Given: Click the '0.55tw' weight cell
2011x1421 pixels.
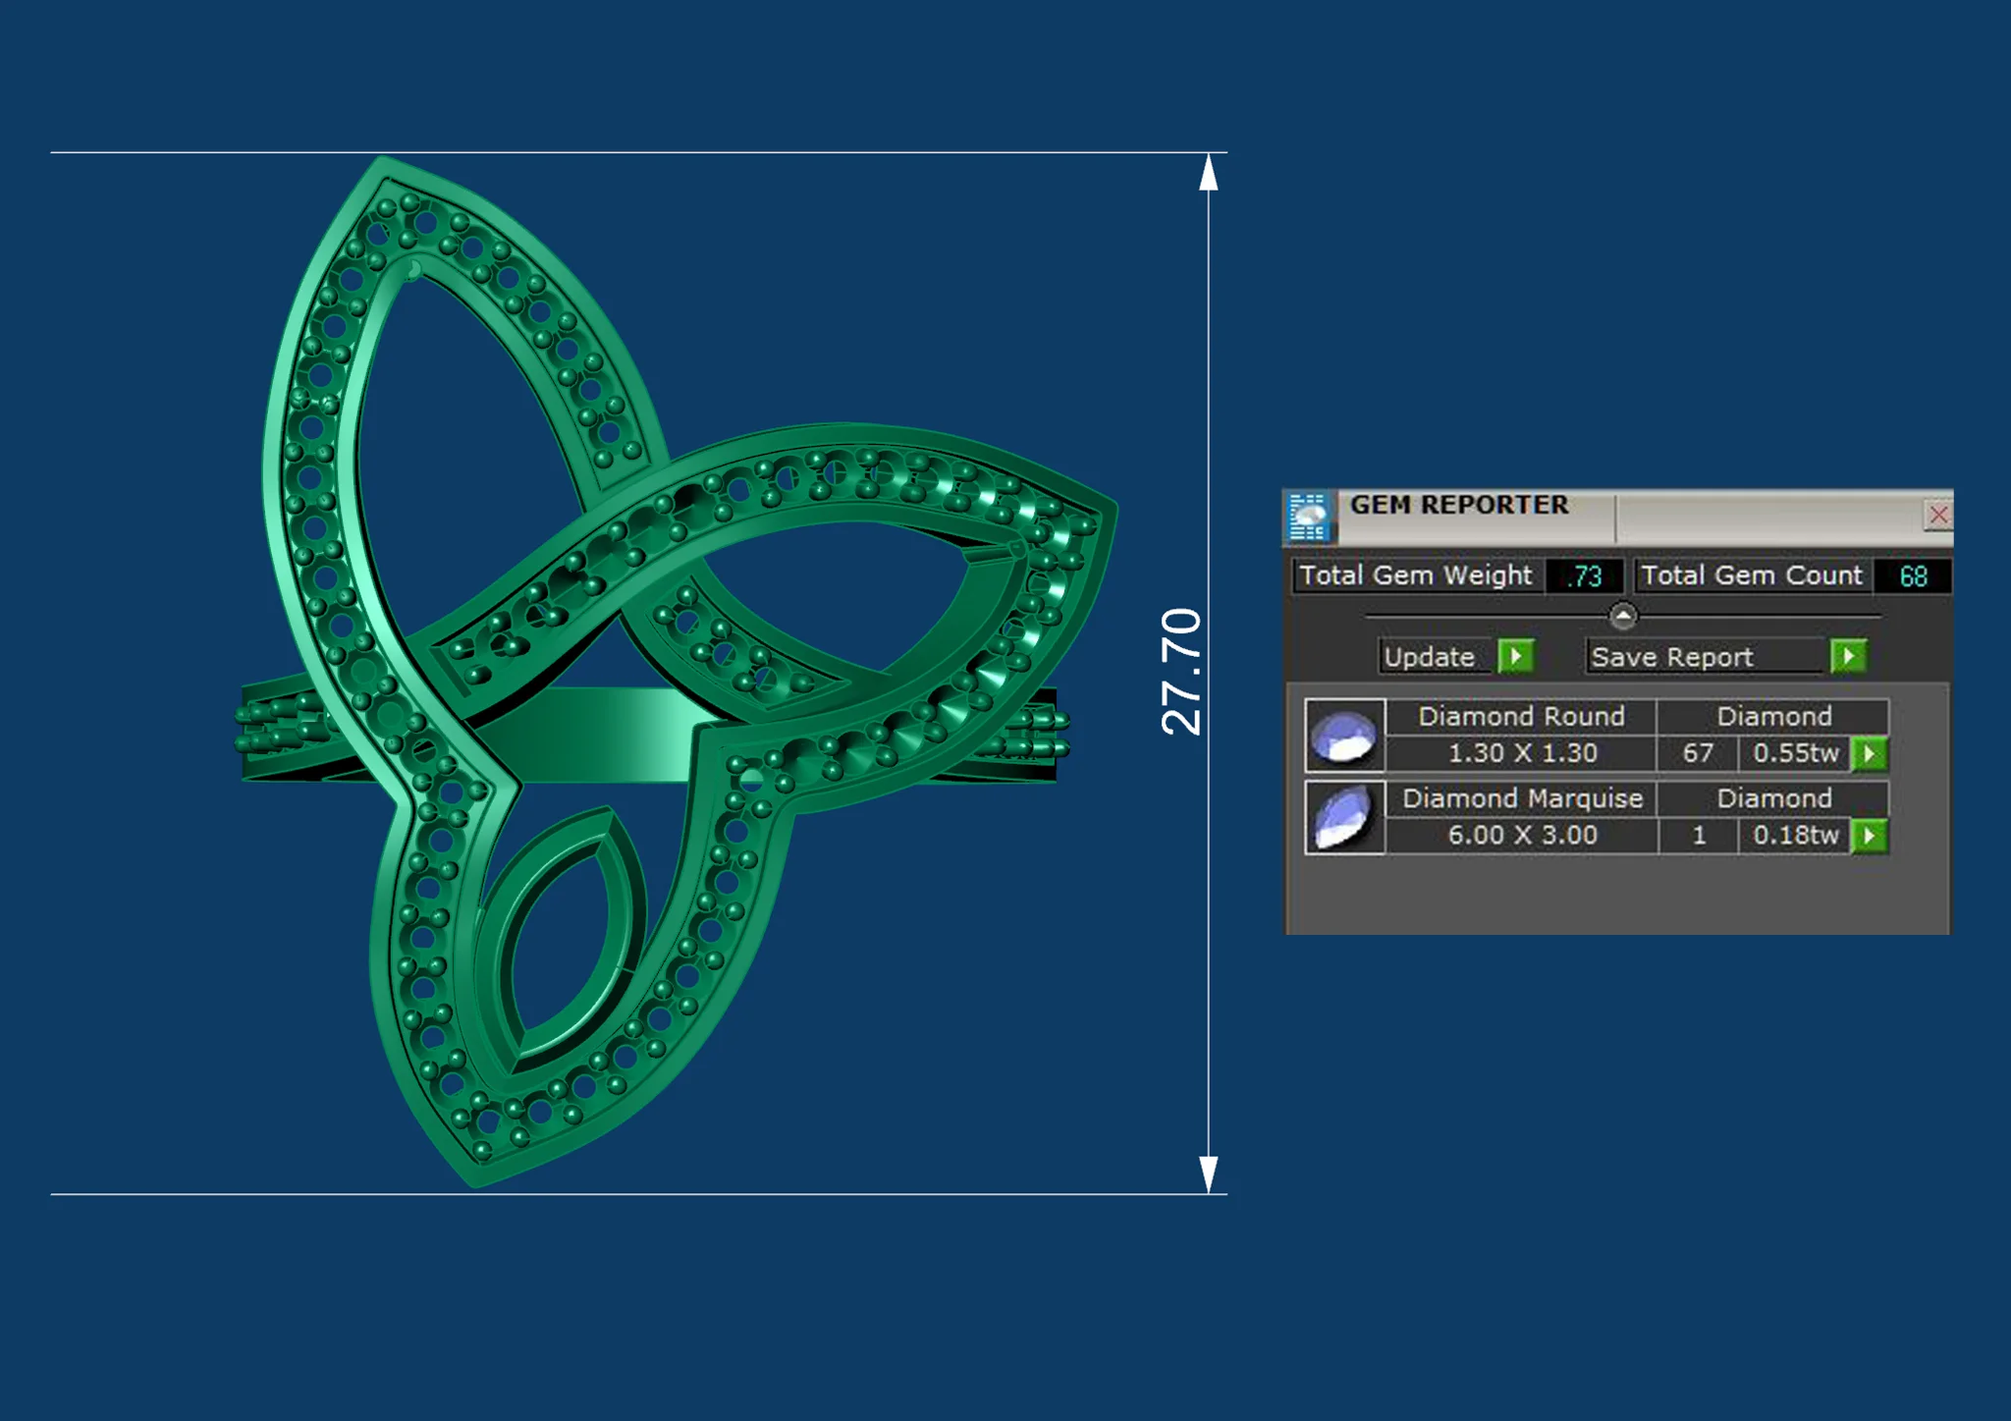Looking at the screenshot, I should [x=1795, y=753].
